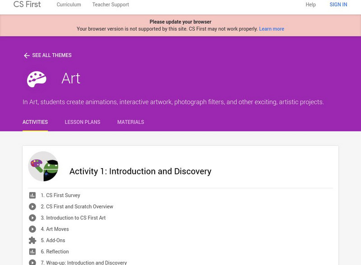Open '1. CS First Survey' item
The width and height of the screenshot is (361, 265).
click(x=60, y=195)
